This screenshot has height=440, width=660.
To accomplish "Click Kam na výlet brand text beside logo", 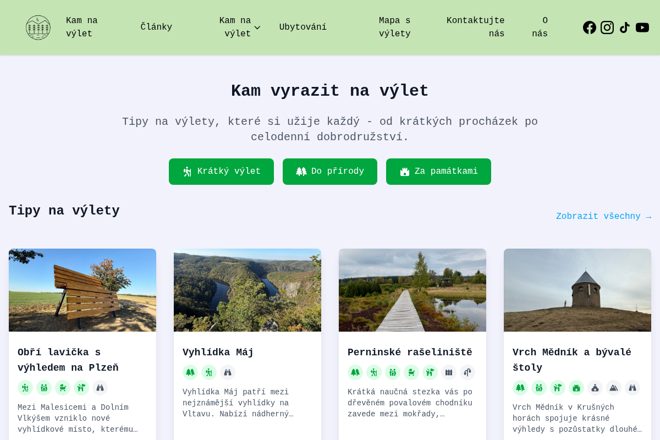I will point(82,28).
